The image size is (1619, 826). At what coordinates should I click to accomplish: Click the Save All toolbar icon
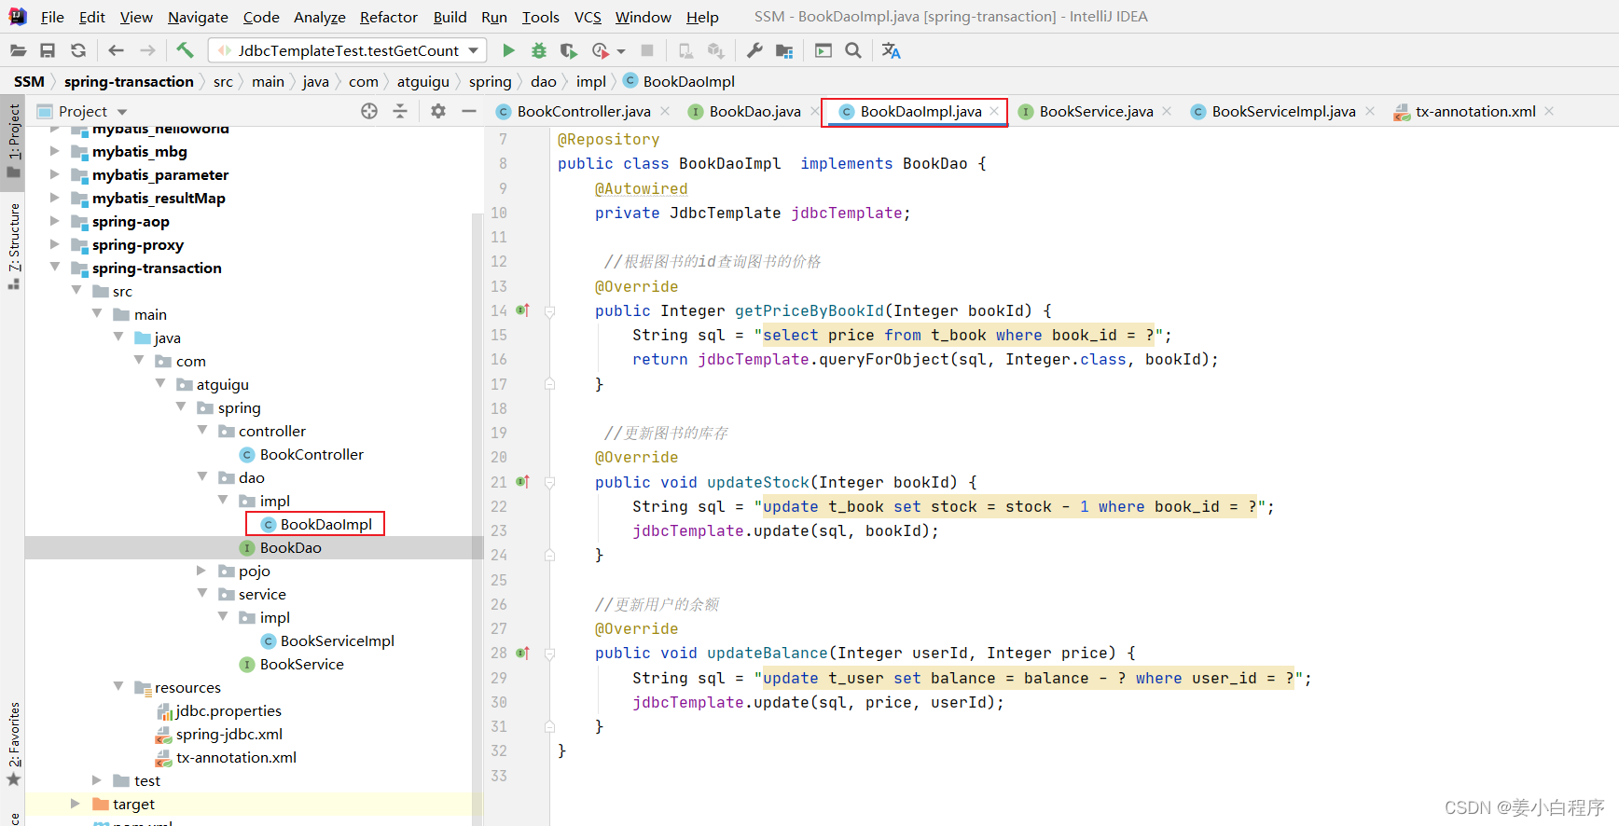(48, 50)
